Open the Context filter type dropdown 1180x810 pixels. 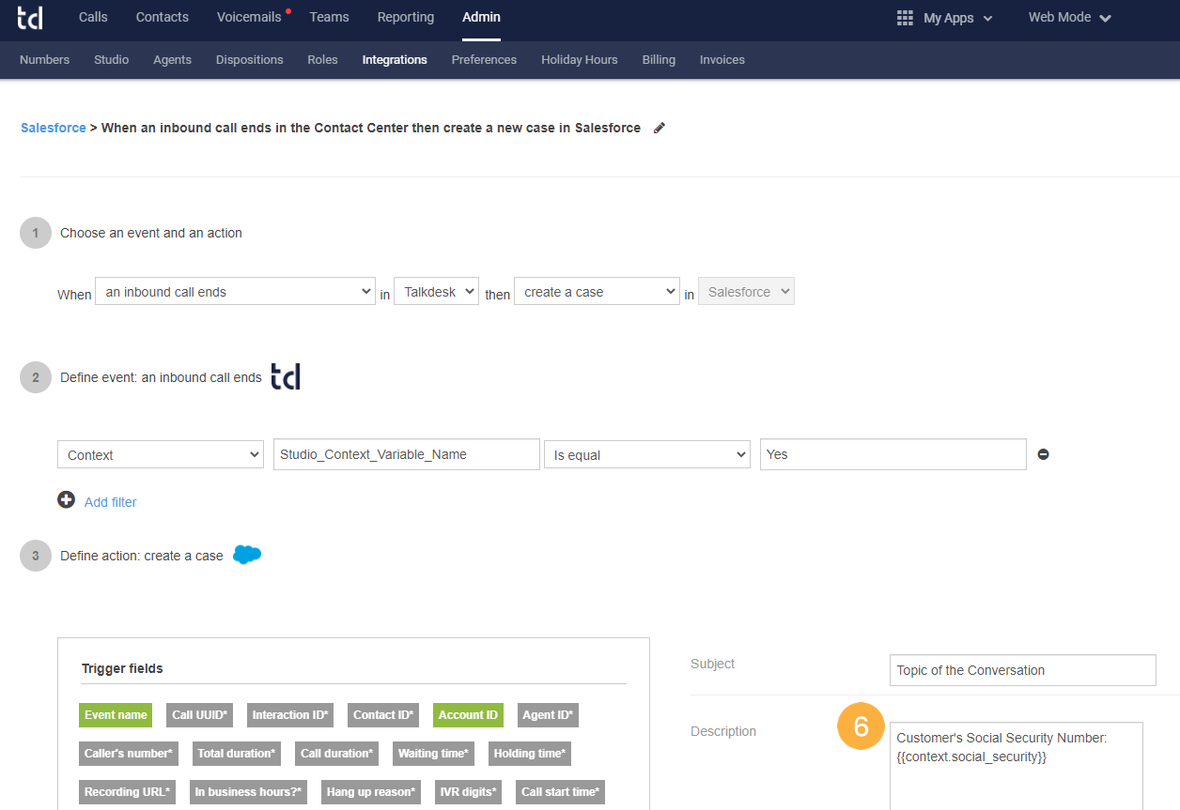[x=161, y=454]
